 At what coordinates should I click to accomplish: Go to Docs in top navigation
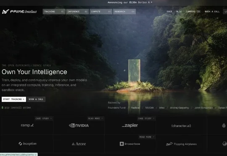169,12
